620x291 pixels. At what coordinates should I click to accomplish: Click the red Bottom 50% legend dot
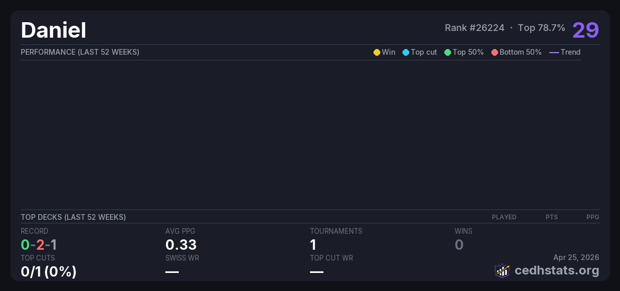[x=494, y=52]
